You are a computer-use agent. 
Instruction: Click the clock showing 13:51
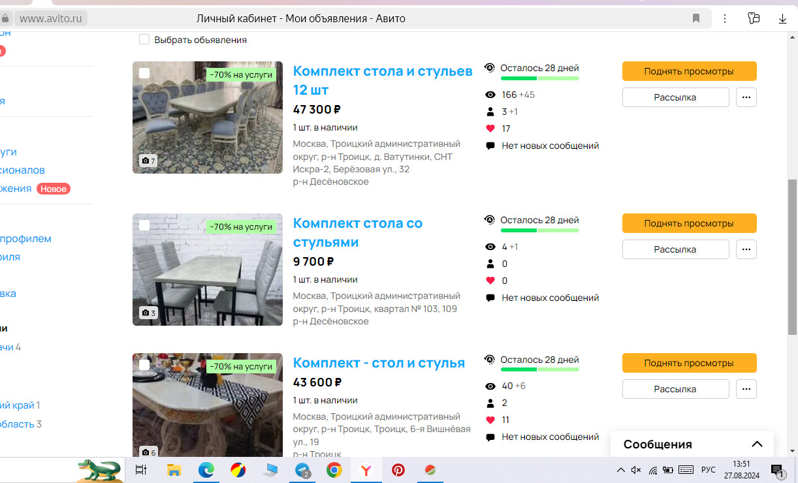pyautogui.click(x=741, y=464)
